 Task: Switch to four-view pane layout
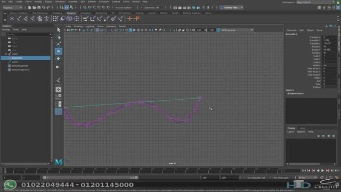pos(58,97)
